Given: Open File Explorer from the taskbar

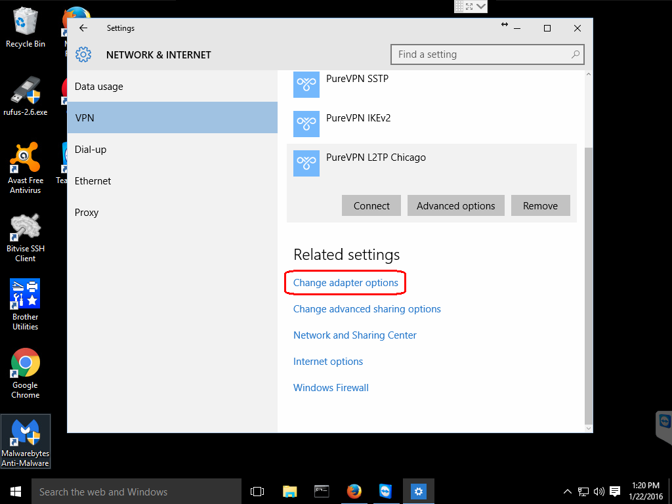Looking at the screenshot, I should click(289, 491).
